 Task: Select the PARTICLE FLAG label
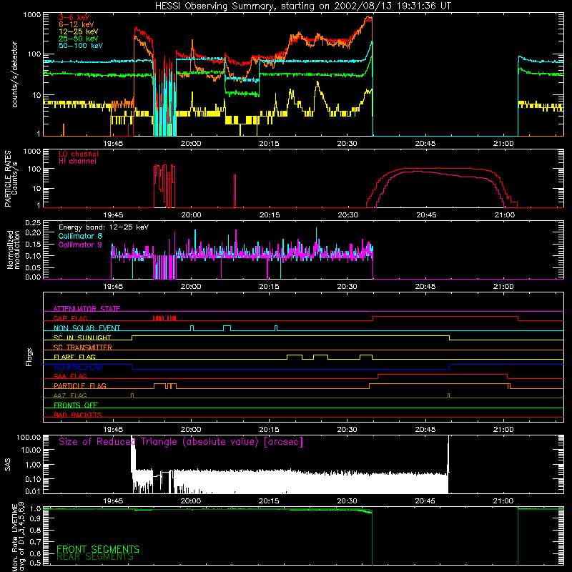click(x=80, y=385)
